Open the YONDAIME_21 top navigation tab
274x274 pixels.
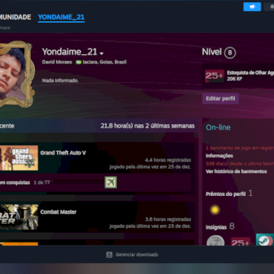(x=61, y=17)
